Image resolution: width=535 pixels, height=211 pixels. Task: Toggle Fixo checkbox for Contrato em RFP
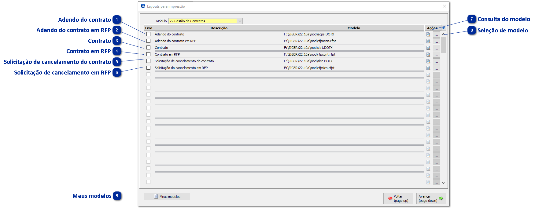coord(148,54)
